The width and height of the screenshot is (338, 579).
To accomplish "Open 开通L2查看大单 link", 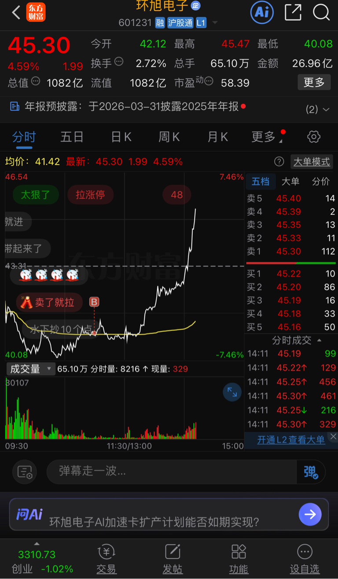I will tap(291, 440).
